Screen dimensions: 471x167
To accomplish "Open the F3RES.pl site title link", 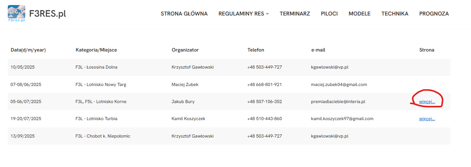I will [x=47, y=14].
